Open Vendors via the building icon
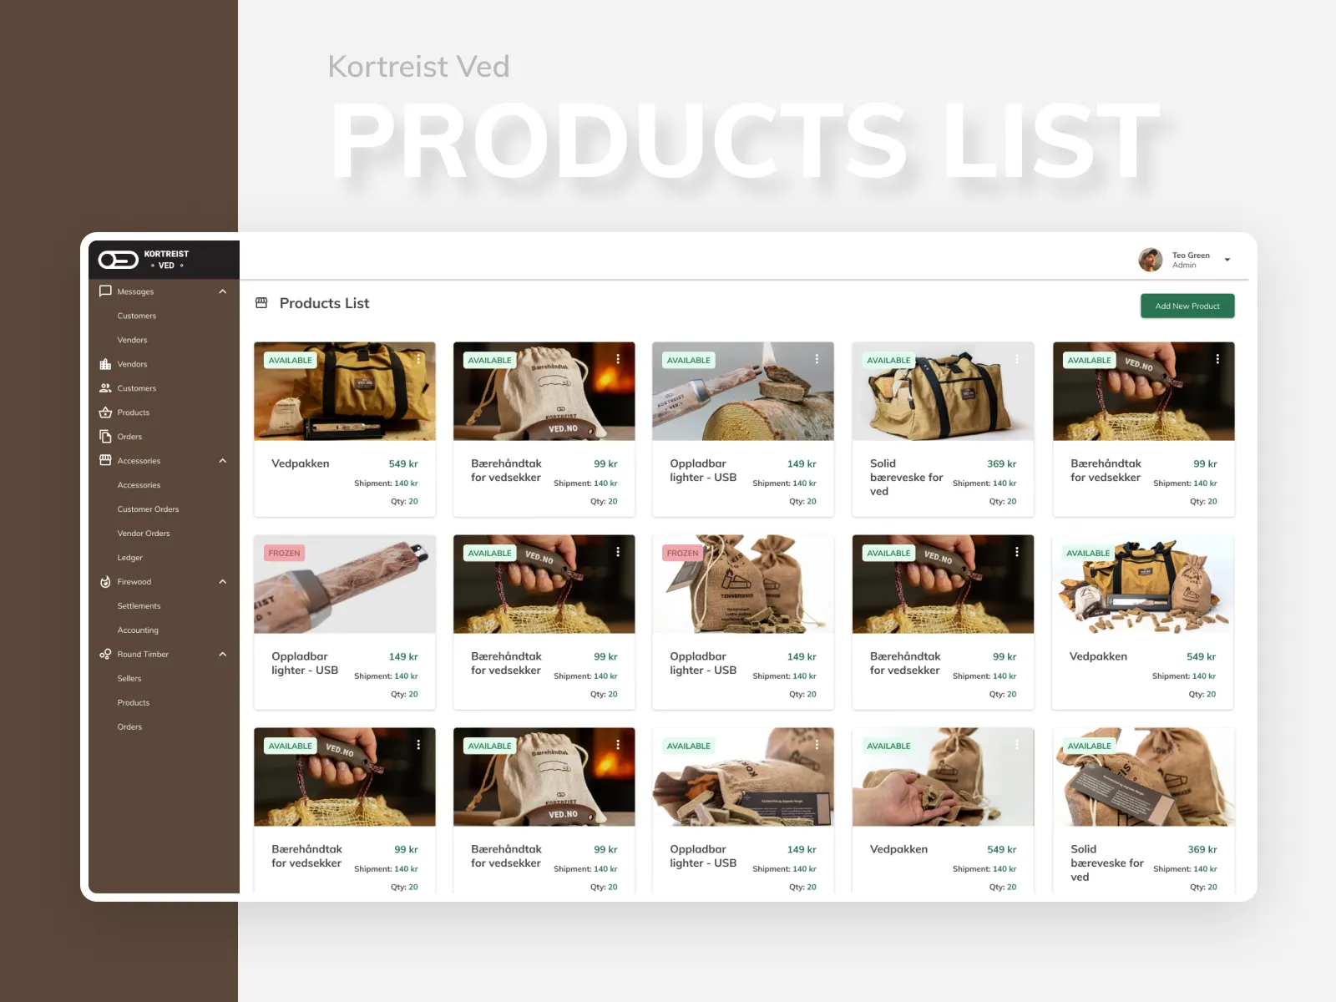 105,364
